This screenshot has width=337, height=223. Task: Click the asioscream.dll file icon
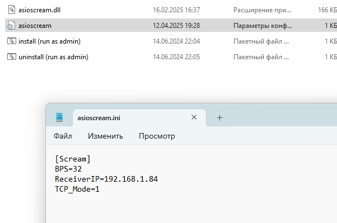point(12,10)
